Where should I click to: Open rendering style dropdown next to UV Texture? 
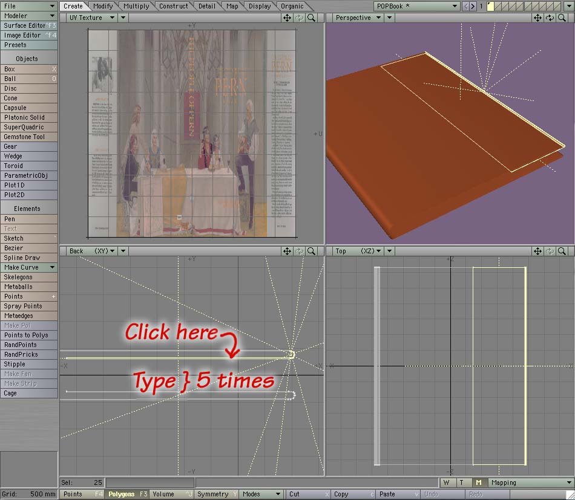coord(123,18)
